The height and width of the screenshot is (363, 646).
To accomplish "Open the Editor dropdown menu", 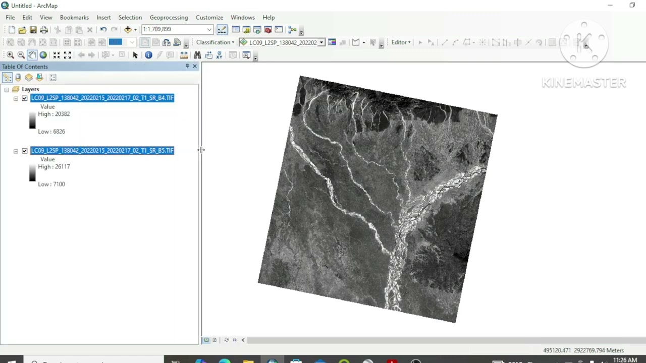I will [x=401, y=42].
